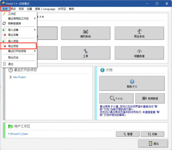Open the 工具 button label
172x150 pixels.
[85, 56]
